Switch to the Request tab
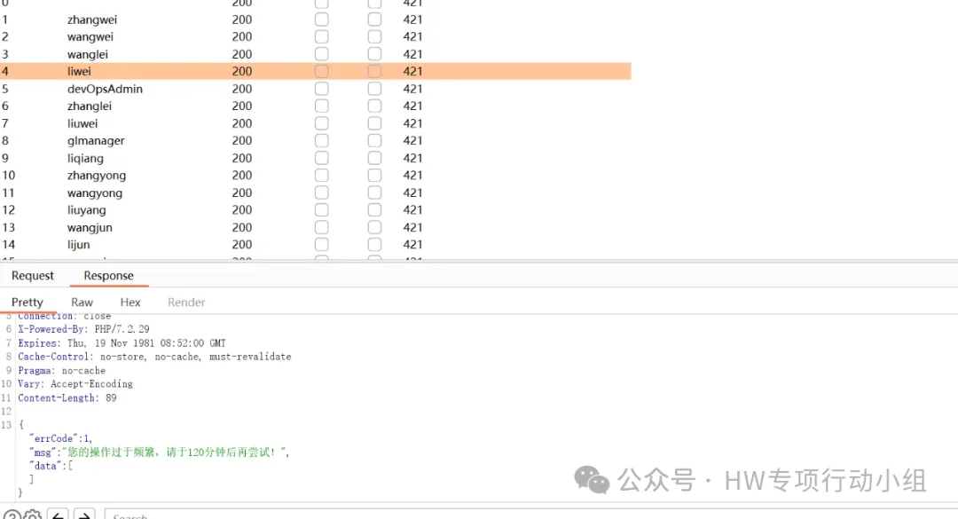The image size is (958, 519). pyautogui.click(x=33, y=276)
